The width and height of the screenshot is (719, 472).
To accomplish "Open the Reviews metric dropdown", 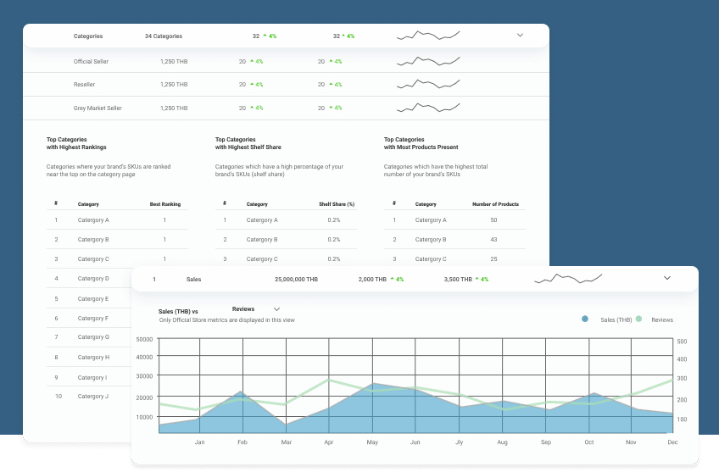I will pos(276,309).
